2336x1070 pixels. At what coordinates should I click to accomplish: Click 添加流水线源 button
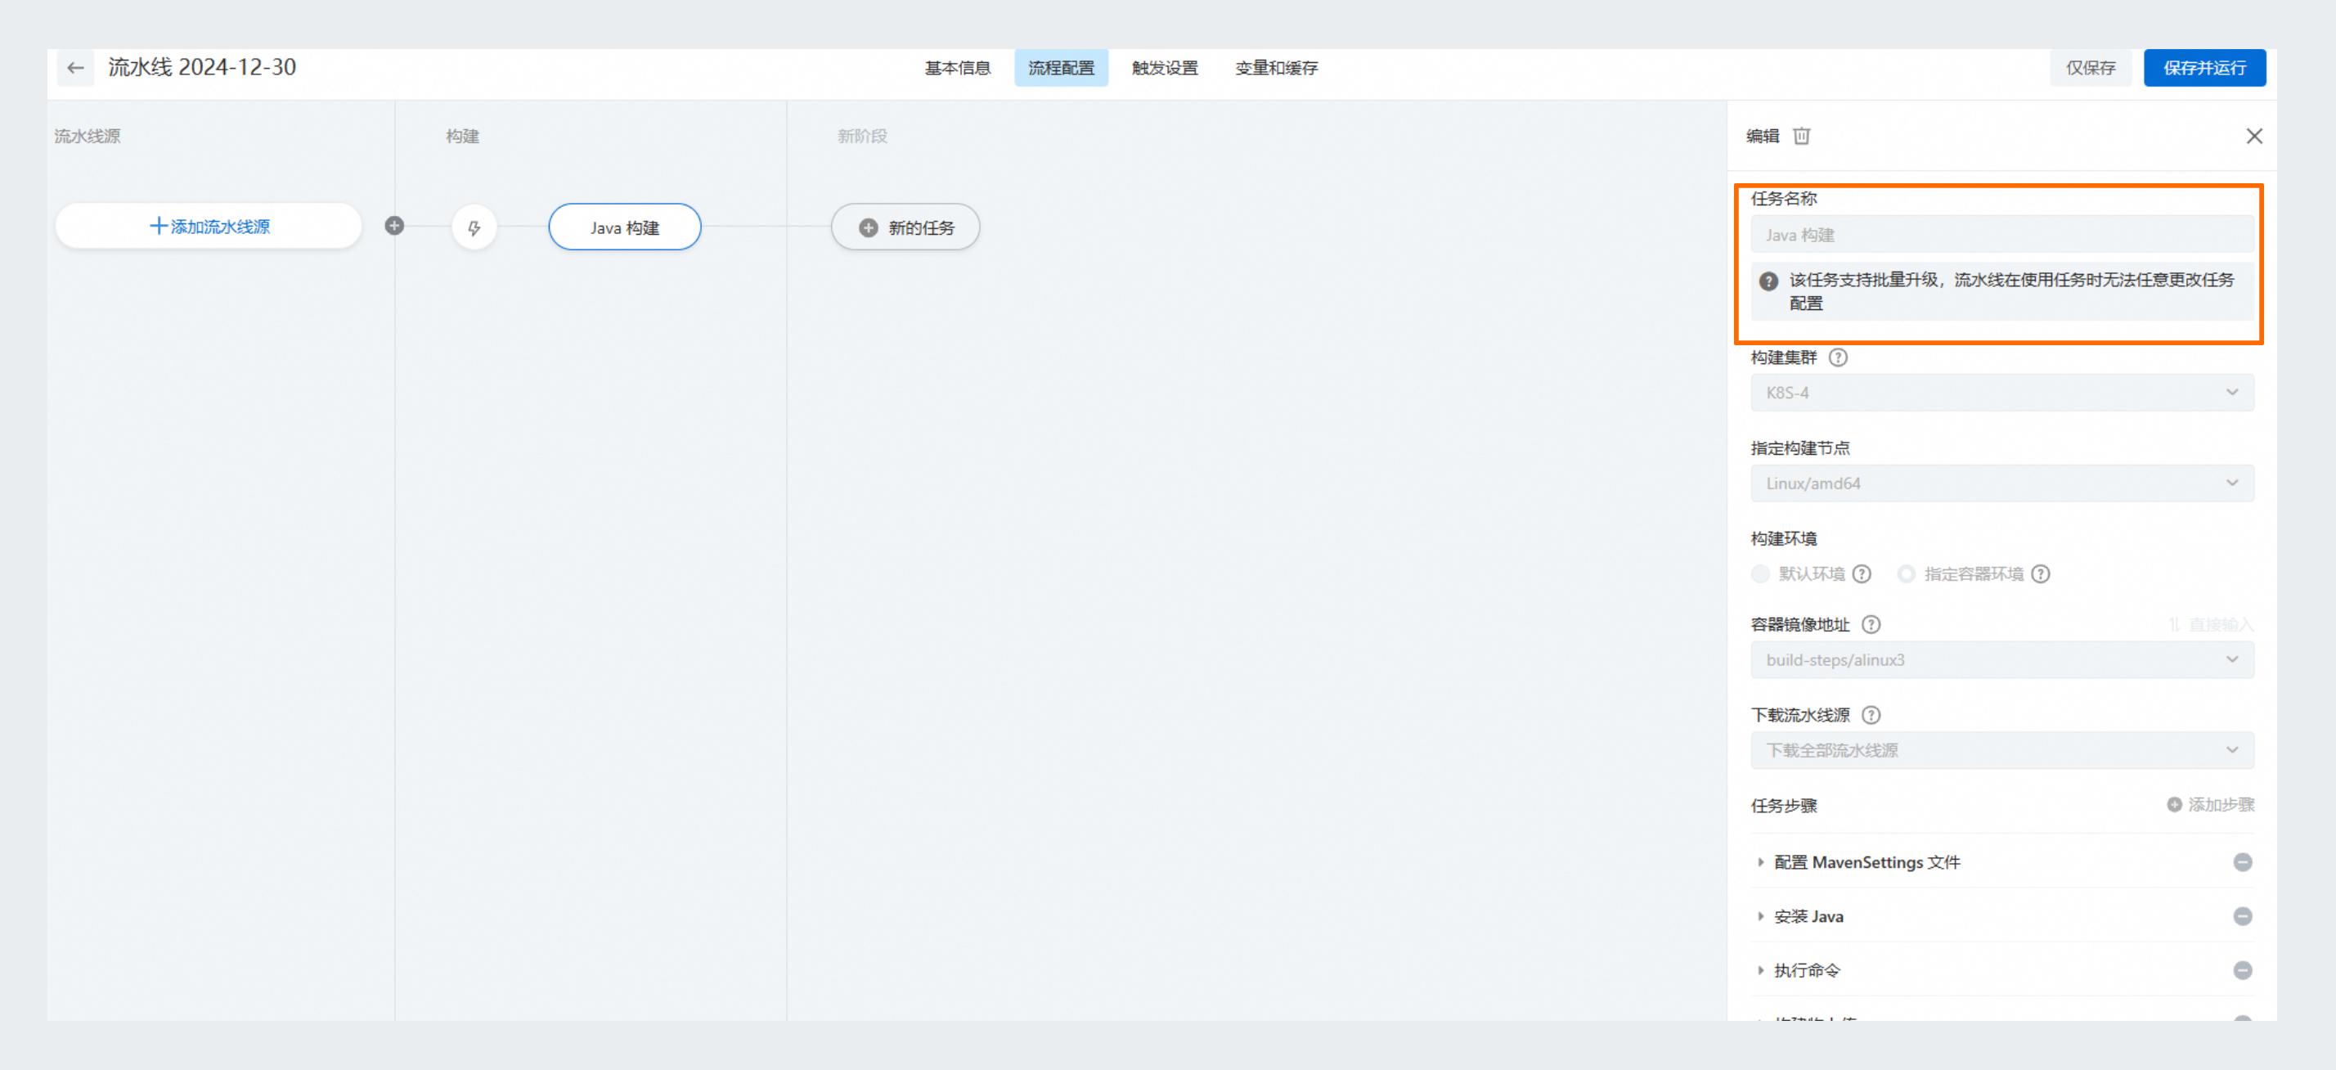click(209, 226)
